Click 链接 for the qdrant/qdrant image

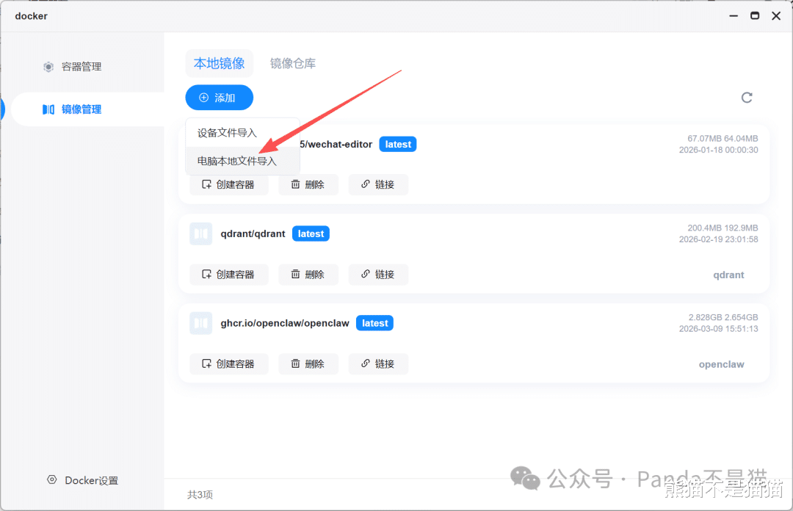(x=378, y=274)
